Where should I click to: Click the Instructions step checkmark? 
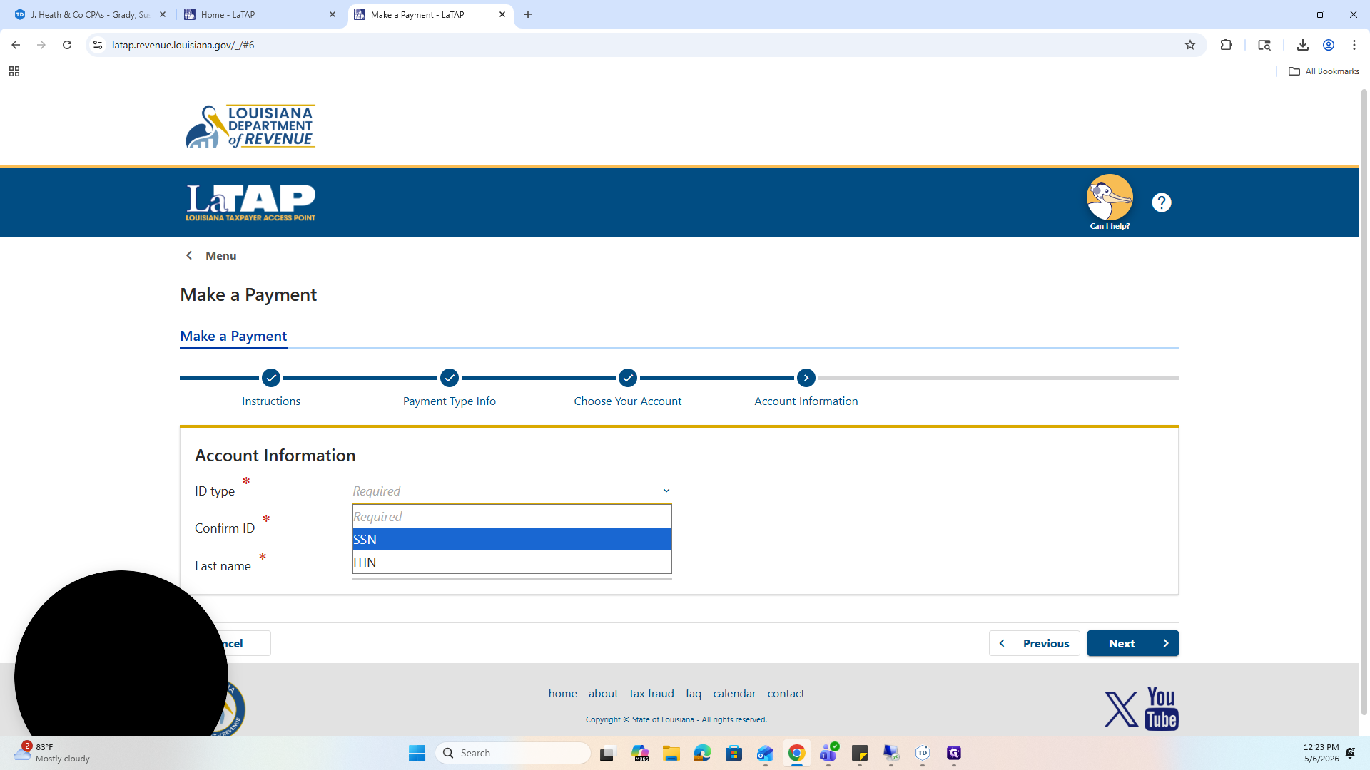271,378
